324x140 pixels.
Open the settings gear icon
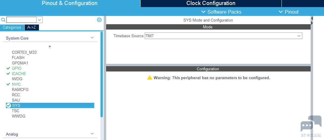click(99, 20)
